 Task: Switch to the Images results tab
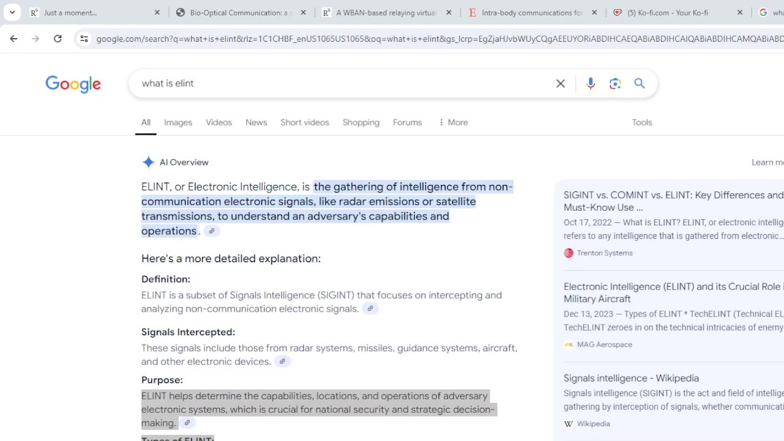(x=178, y=123)
